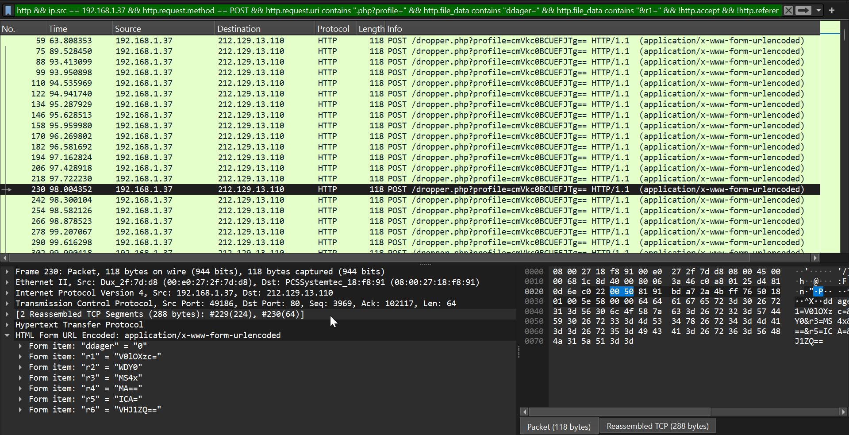Select packet number 88 row
The height and width of the screenshot is (435, 849).
410,62
